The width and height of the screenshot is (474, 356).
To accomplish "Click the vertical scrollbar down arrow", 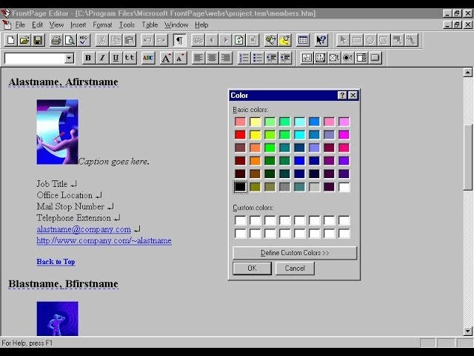I will pos(467,331).
